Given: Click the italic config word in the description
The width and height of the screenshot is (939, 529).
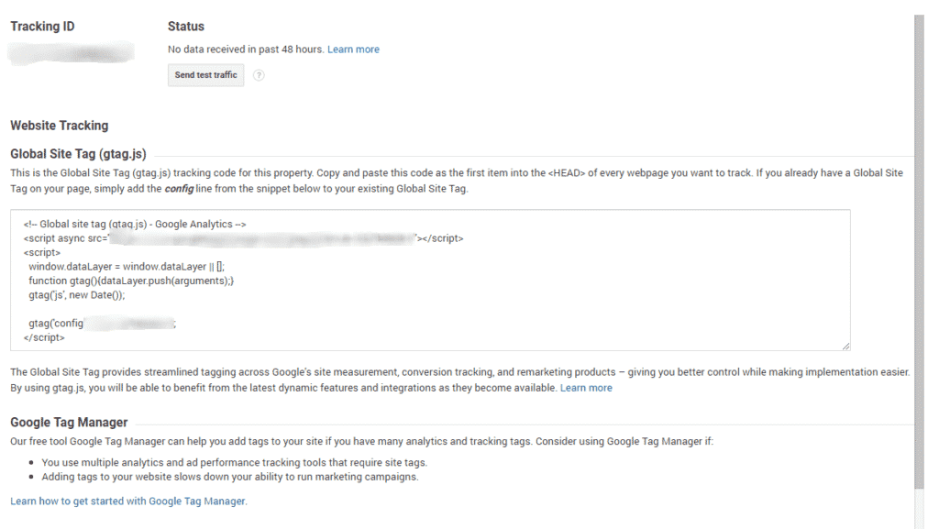Looking at the screenshot, I should [179, 189].
